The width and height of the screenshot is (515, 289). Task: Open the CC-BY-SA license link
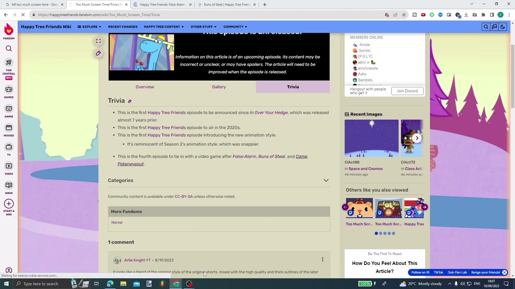click(183, 197)
